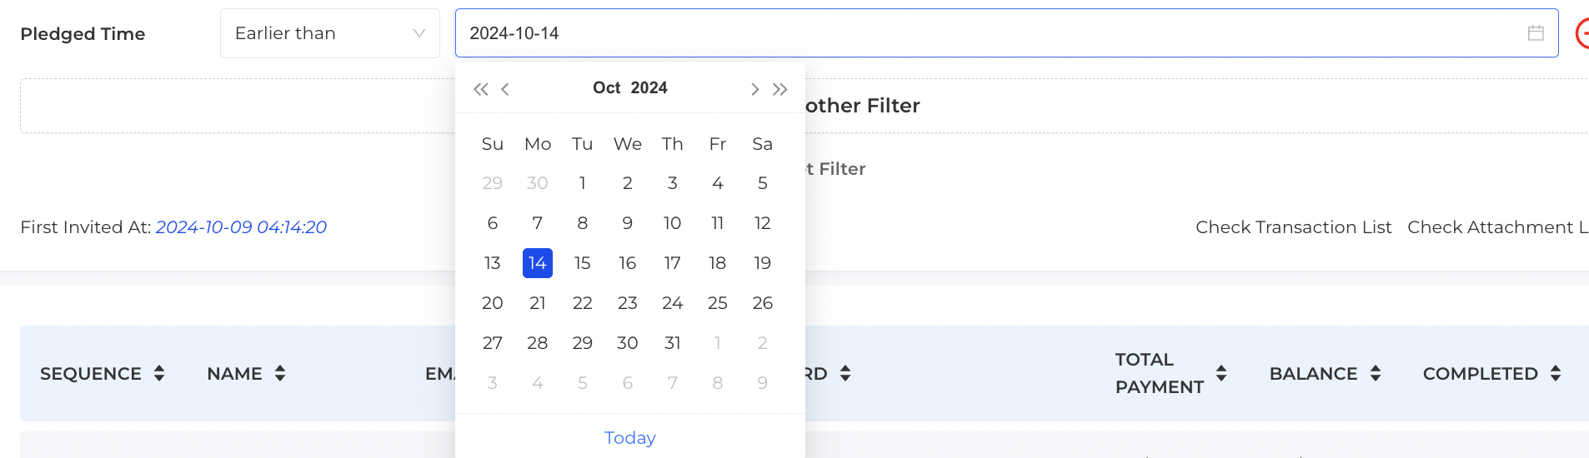The width and height of the screenshot is (1589, 458).
Task: Open the year 2024 picker in calendar header
Action: [649, 87]
